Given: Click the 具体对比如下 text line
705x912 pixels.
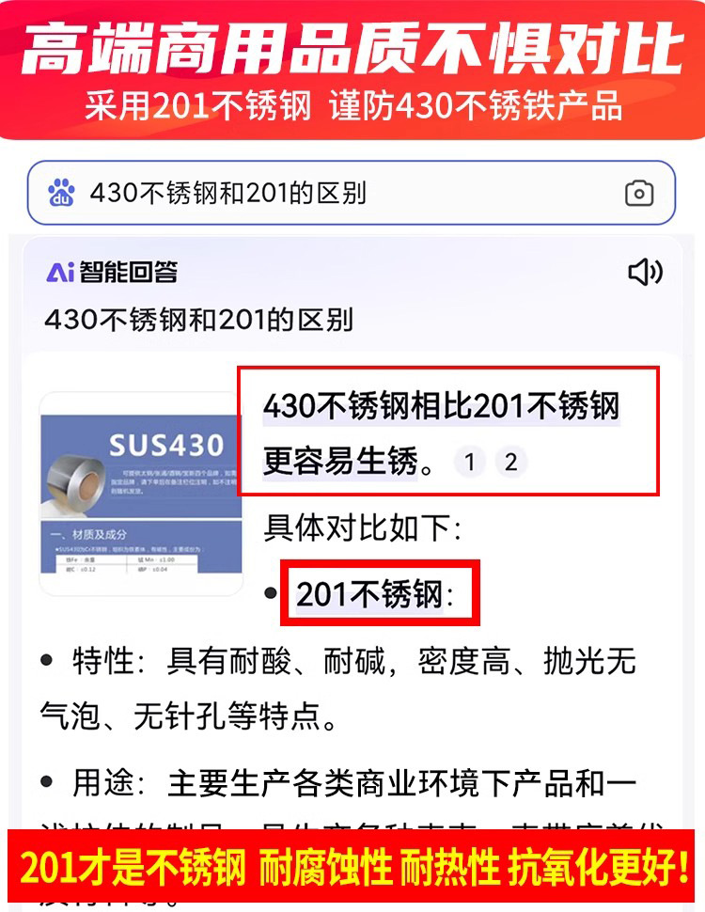Looking at the screenshot, I should coord(362,528).
